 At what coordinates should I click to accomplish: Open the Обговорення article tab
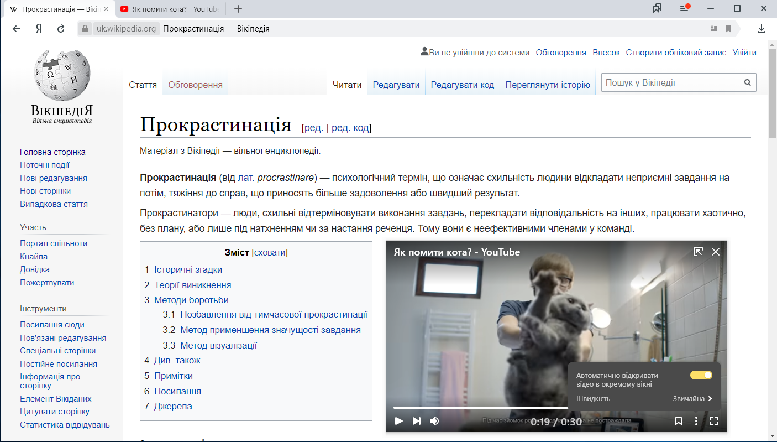(x=195, y=85)
